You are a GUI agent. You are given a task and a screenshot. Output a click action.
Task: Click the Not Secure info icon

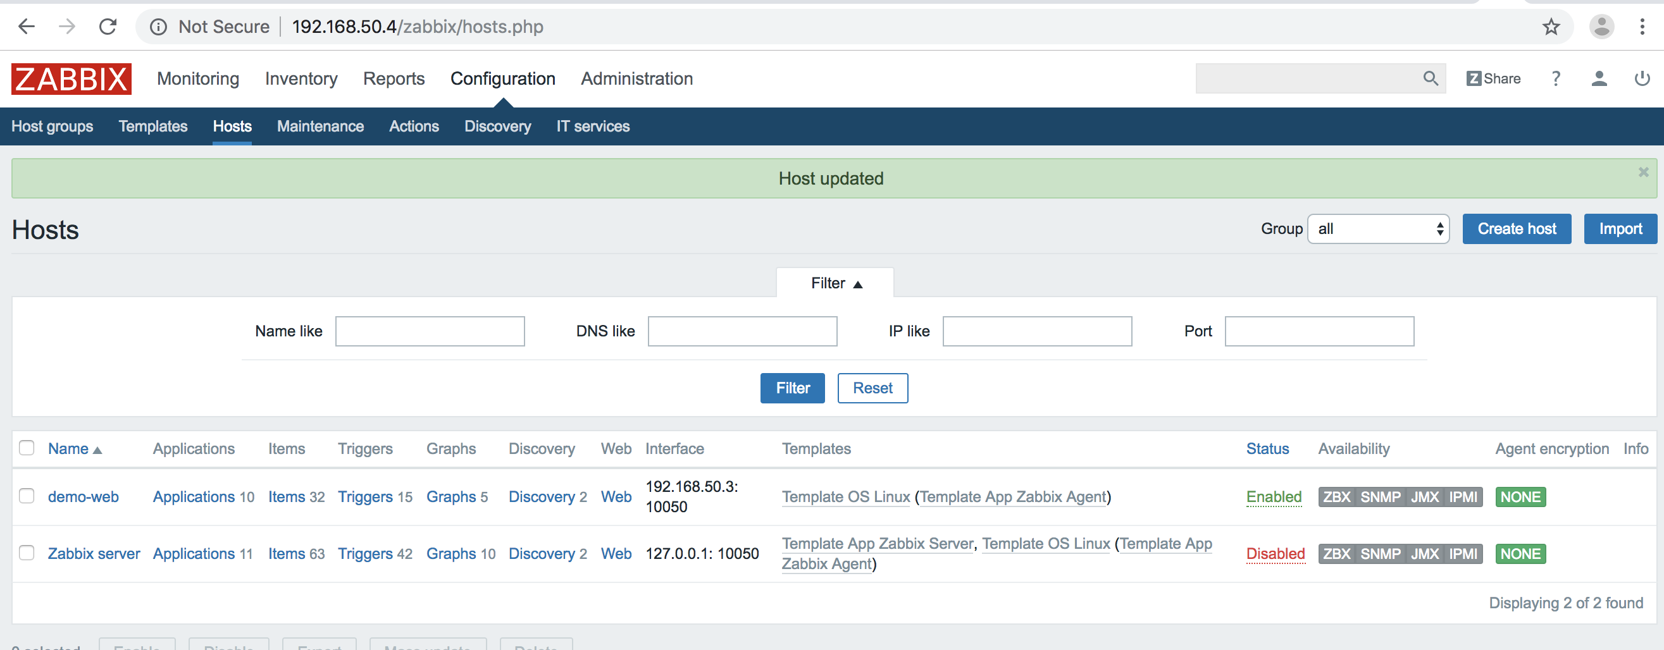click(x=158, y=27)
